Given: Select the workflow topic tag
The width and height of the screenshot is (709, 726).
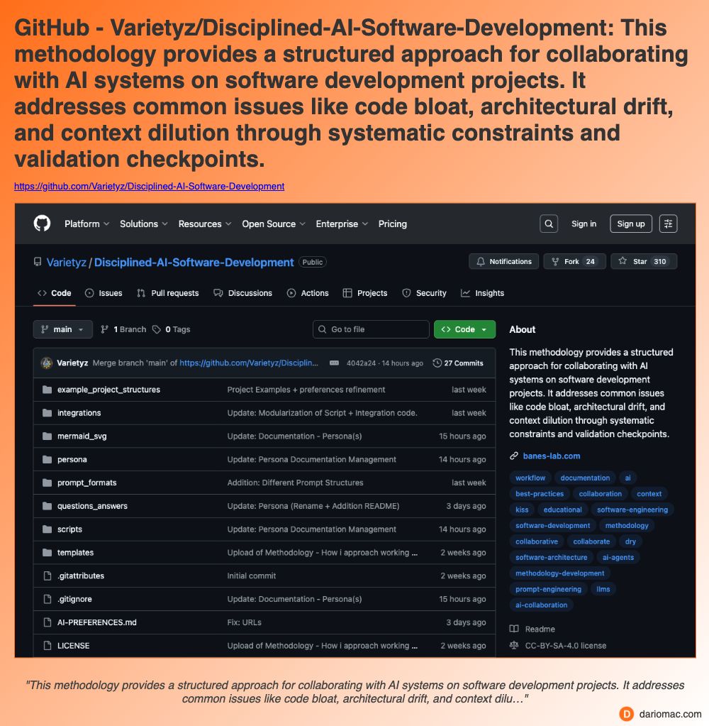Looking at the screenshot, I should pyautogui.click(x=530, y=478).
